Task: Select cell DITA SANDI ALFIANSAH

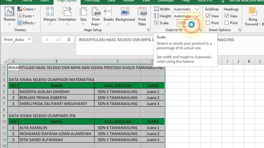Action: pos(57,140)
